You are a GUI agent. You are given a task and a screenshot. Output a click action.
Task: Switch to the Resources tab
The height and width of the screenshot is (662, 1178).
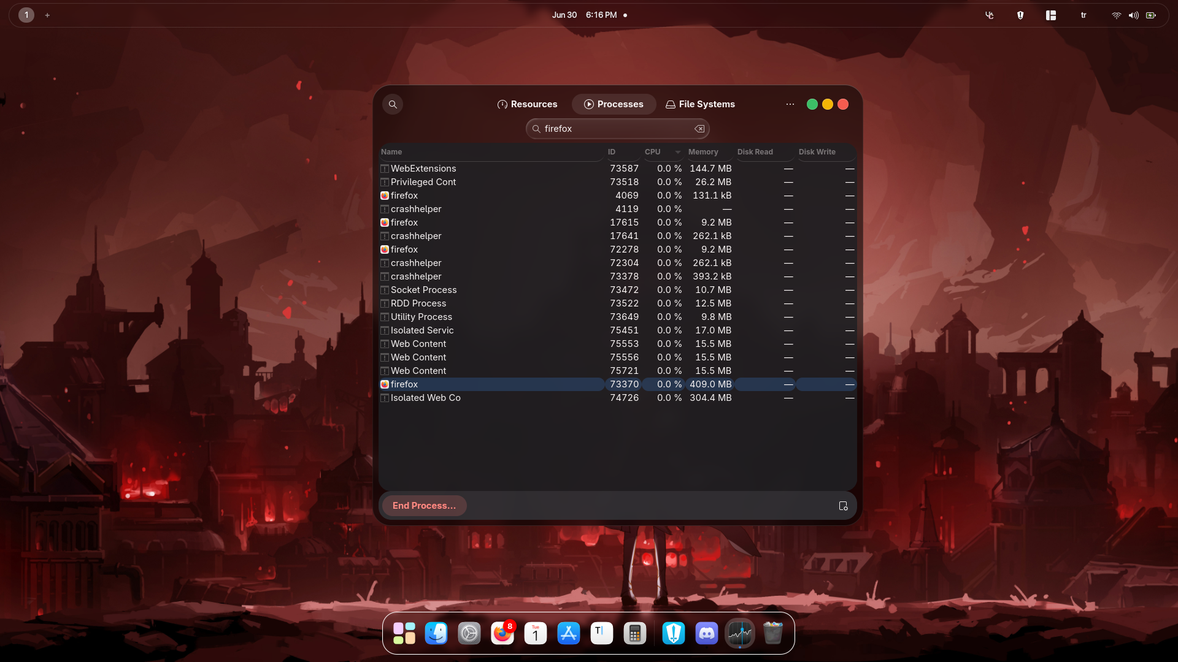pos(527,104)
